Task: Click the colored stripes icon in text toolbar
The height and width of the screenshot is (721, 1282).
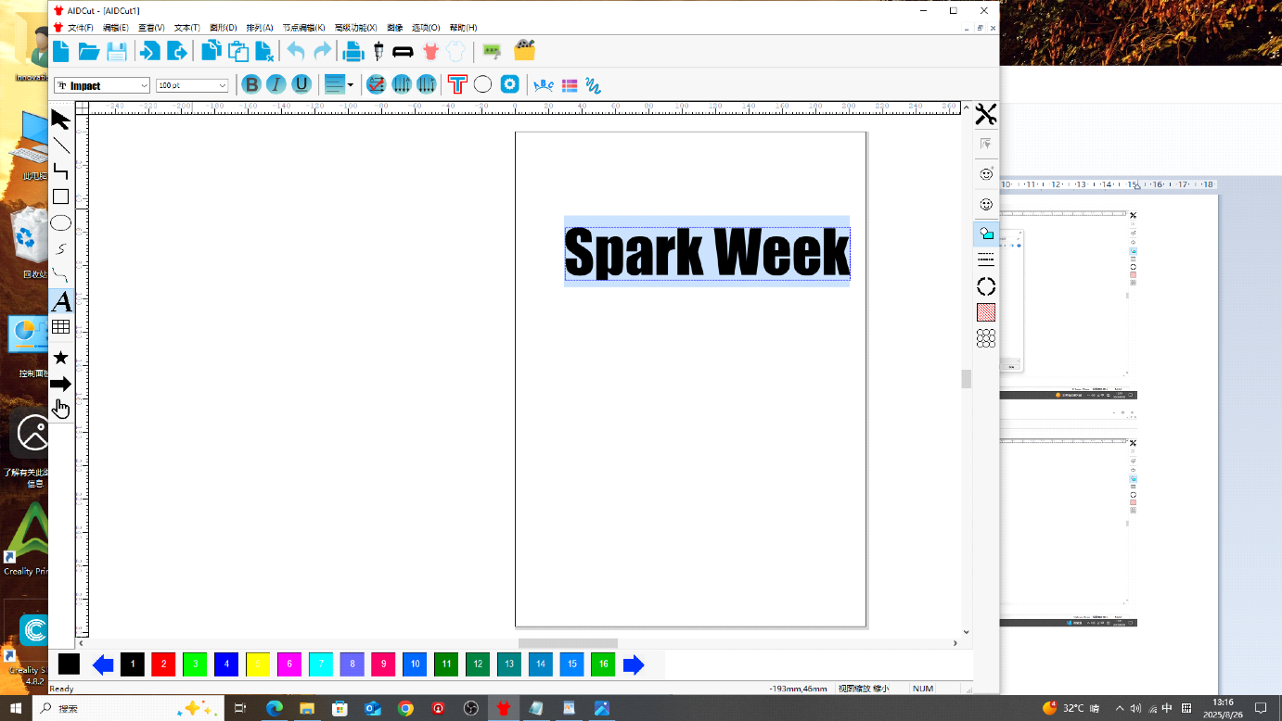Action: (x=570, y=85)
